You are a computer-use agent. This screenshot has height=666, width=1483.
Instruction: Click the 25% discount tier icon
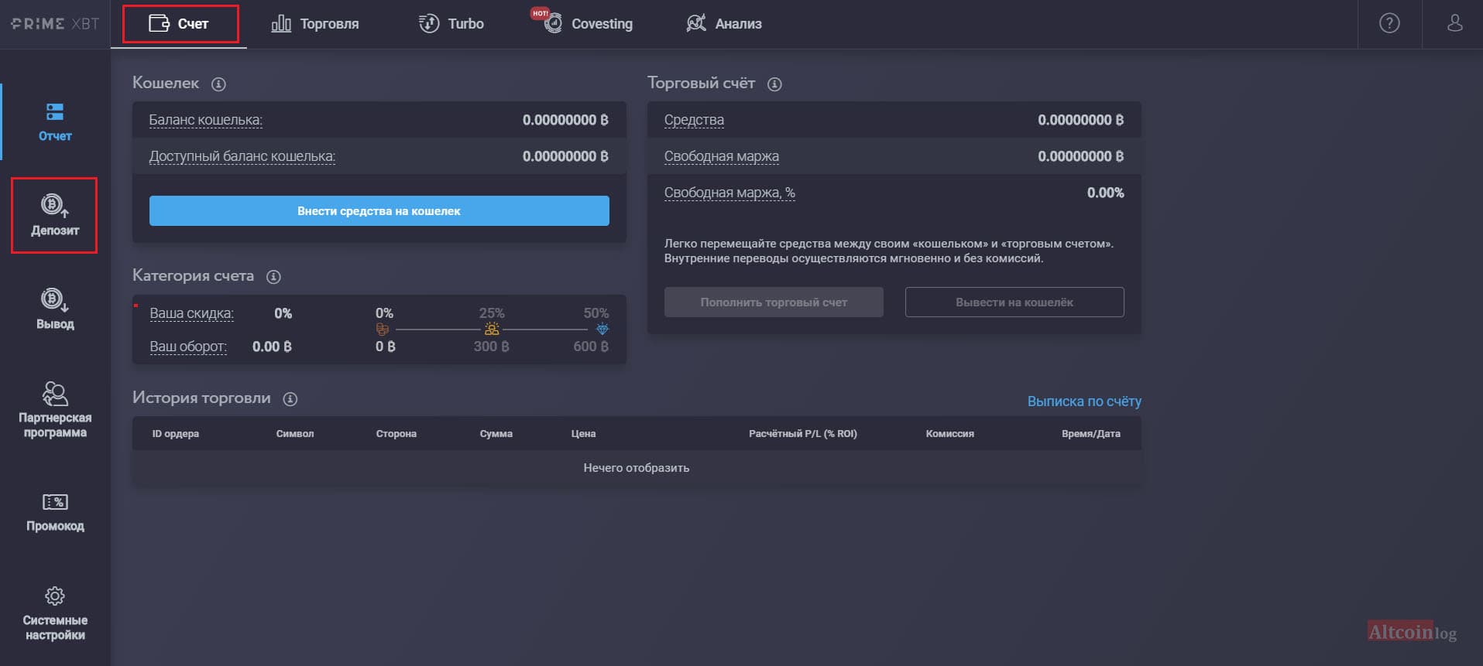pyautogui.click(x=492, y=330)
